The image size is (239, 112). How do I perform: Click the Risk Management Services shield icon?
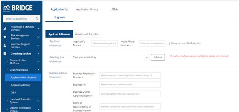pyautogui.click(x=5, y=37)
